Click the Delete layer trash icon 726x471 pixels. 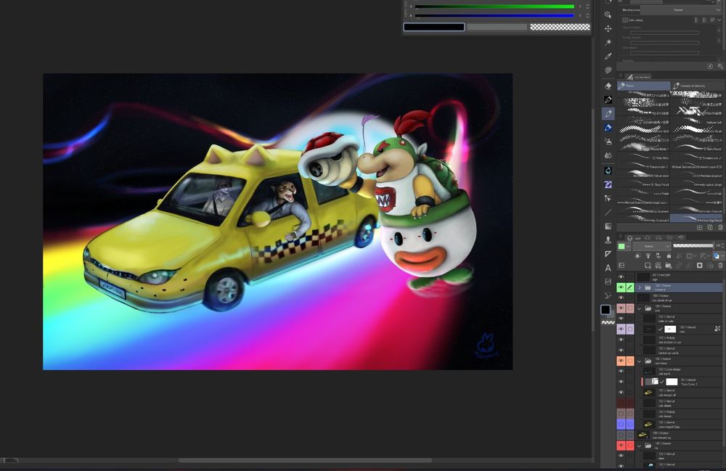[720, 266]
